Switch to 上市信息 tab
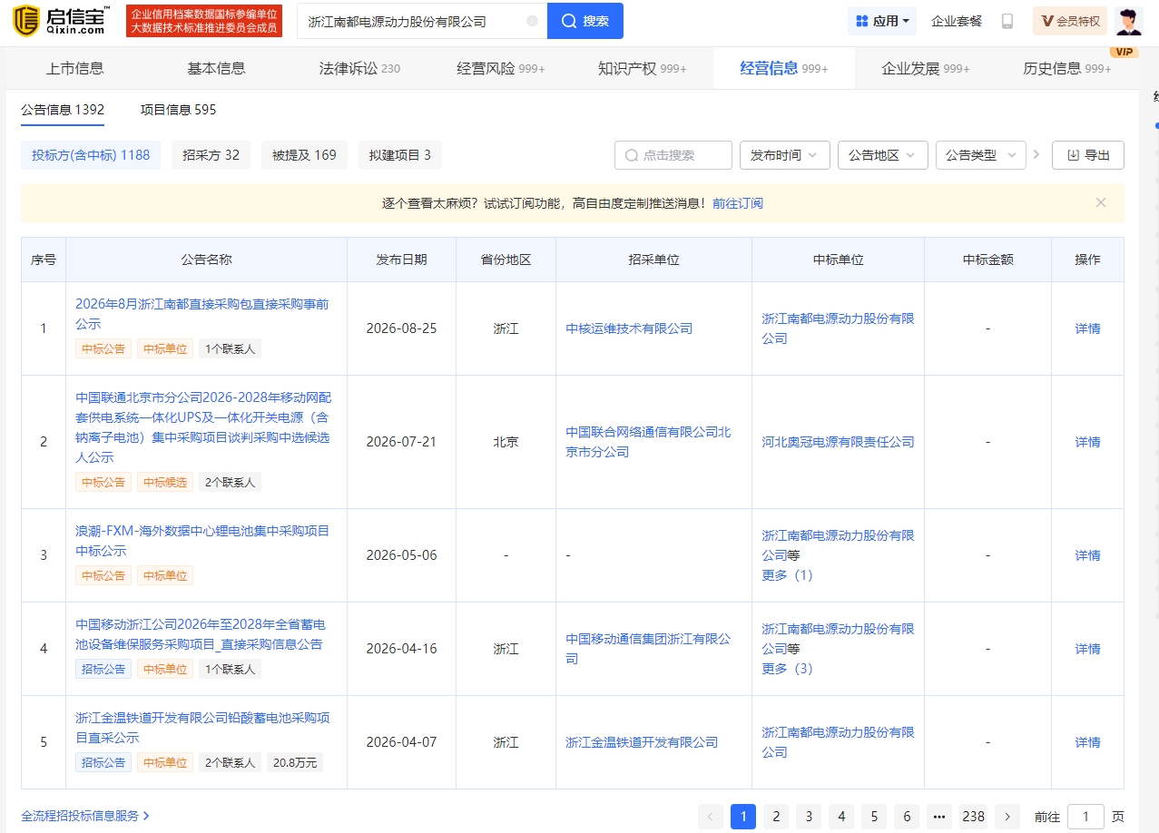The height and width of the screenshot is (833, 1159). (x=75, y=68)
